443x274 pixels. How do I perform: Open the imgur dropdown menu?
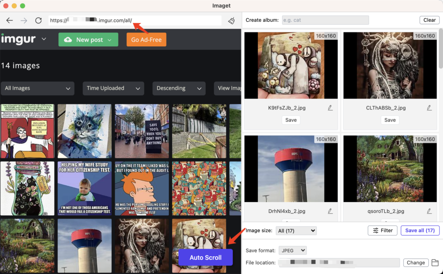pos(43,39)
